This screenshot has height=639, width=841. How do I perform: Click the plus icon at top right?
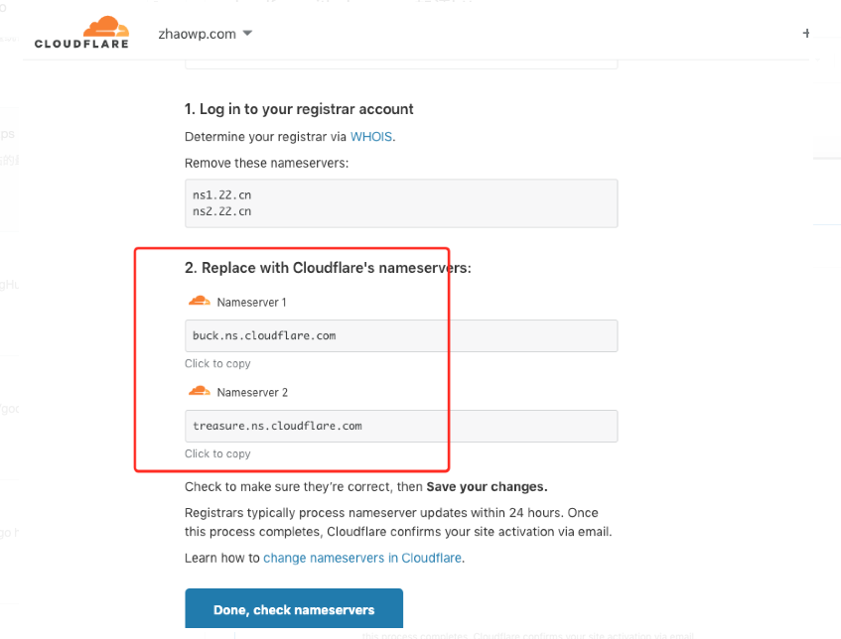(805, 33)
